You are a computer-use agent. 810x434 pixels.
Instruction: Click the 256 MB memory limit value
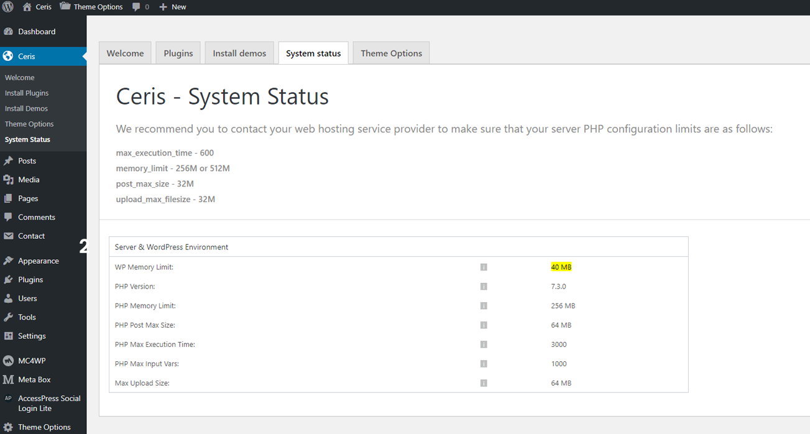pyautogui.click(x=563, y=306)
